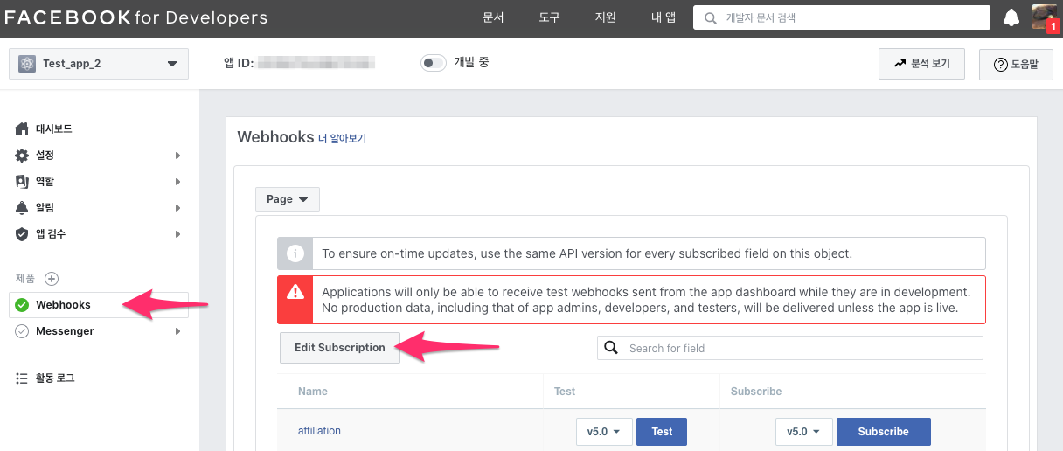Click the check circle icon beside Messenger
Image resolution: width=1063 pixels, height=451 pixels.
(x=22, y=331)
